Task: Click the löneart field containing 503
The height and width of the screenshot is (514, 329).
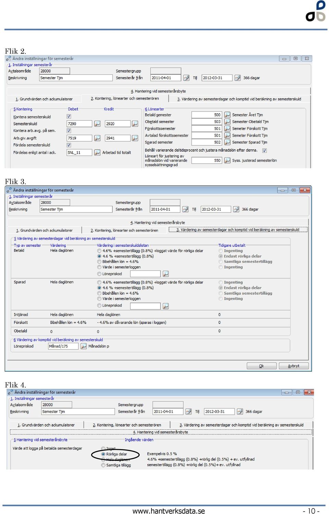Action: [x=207, y=121]
